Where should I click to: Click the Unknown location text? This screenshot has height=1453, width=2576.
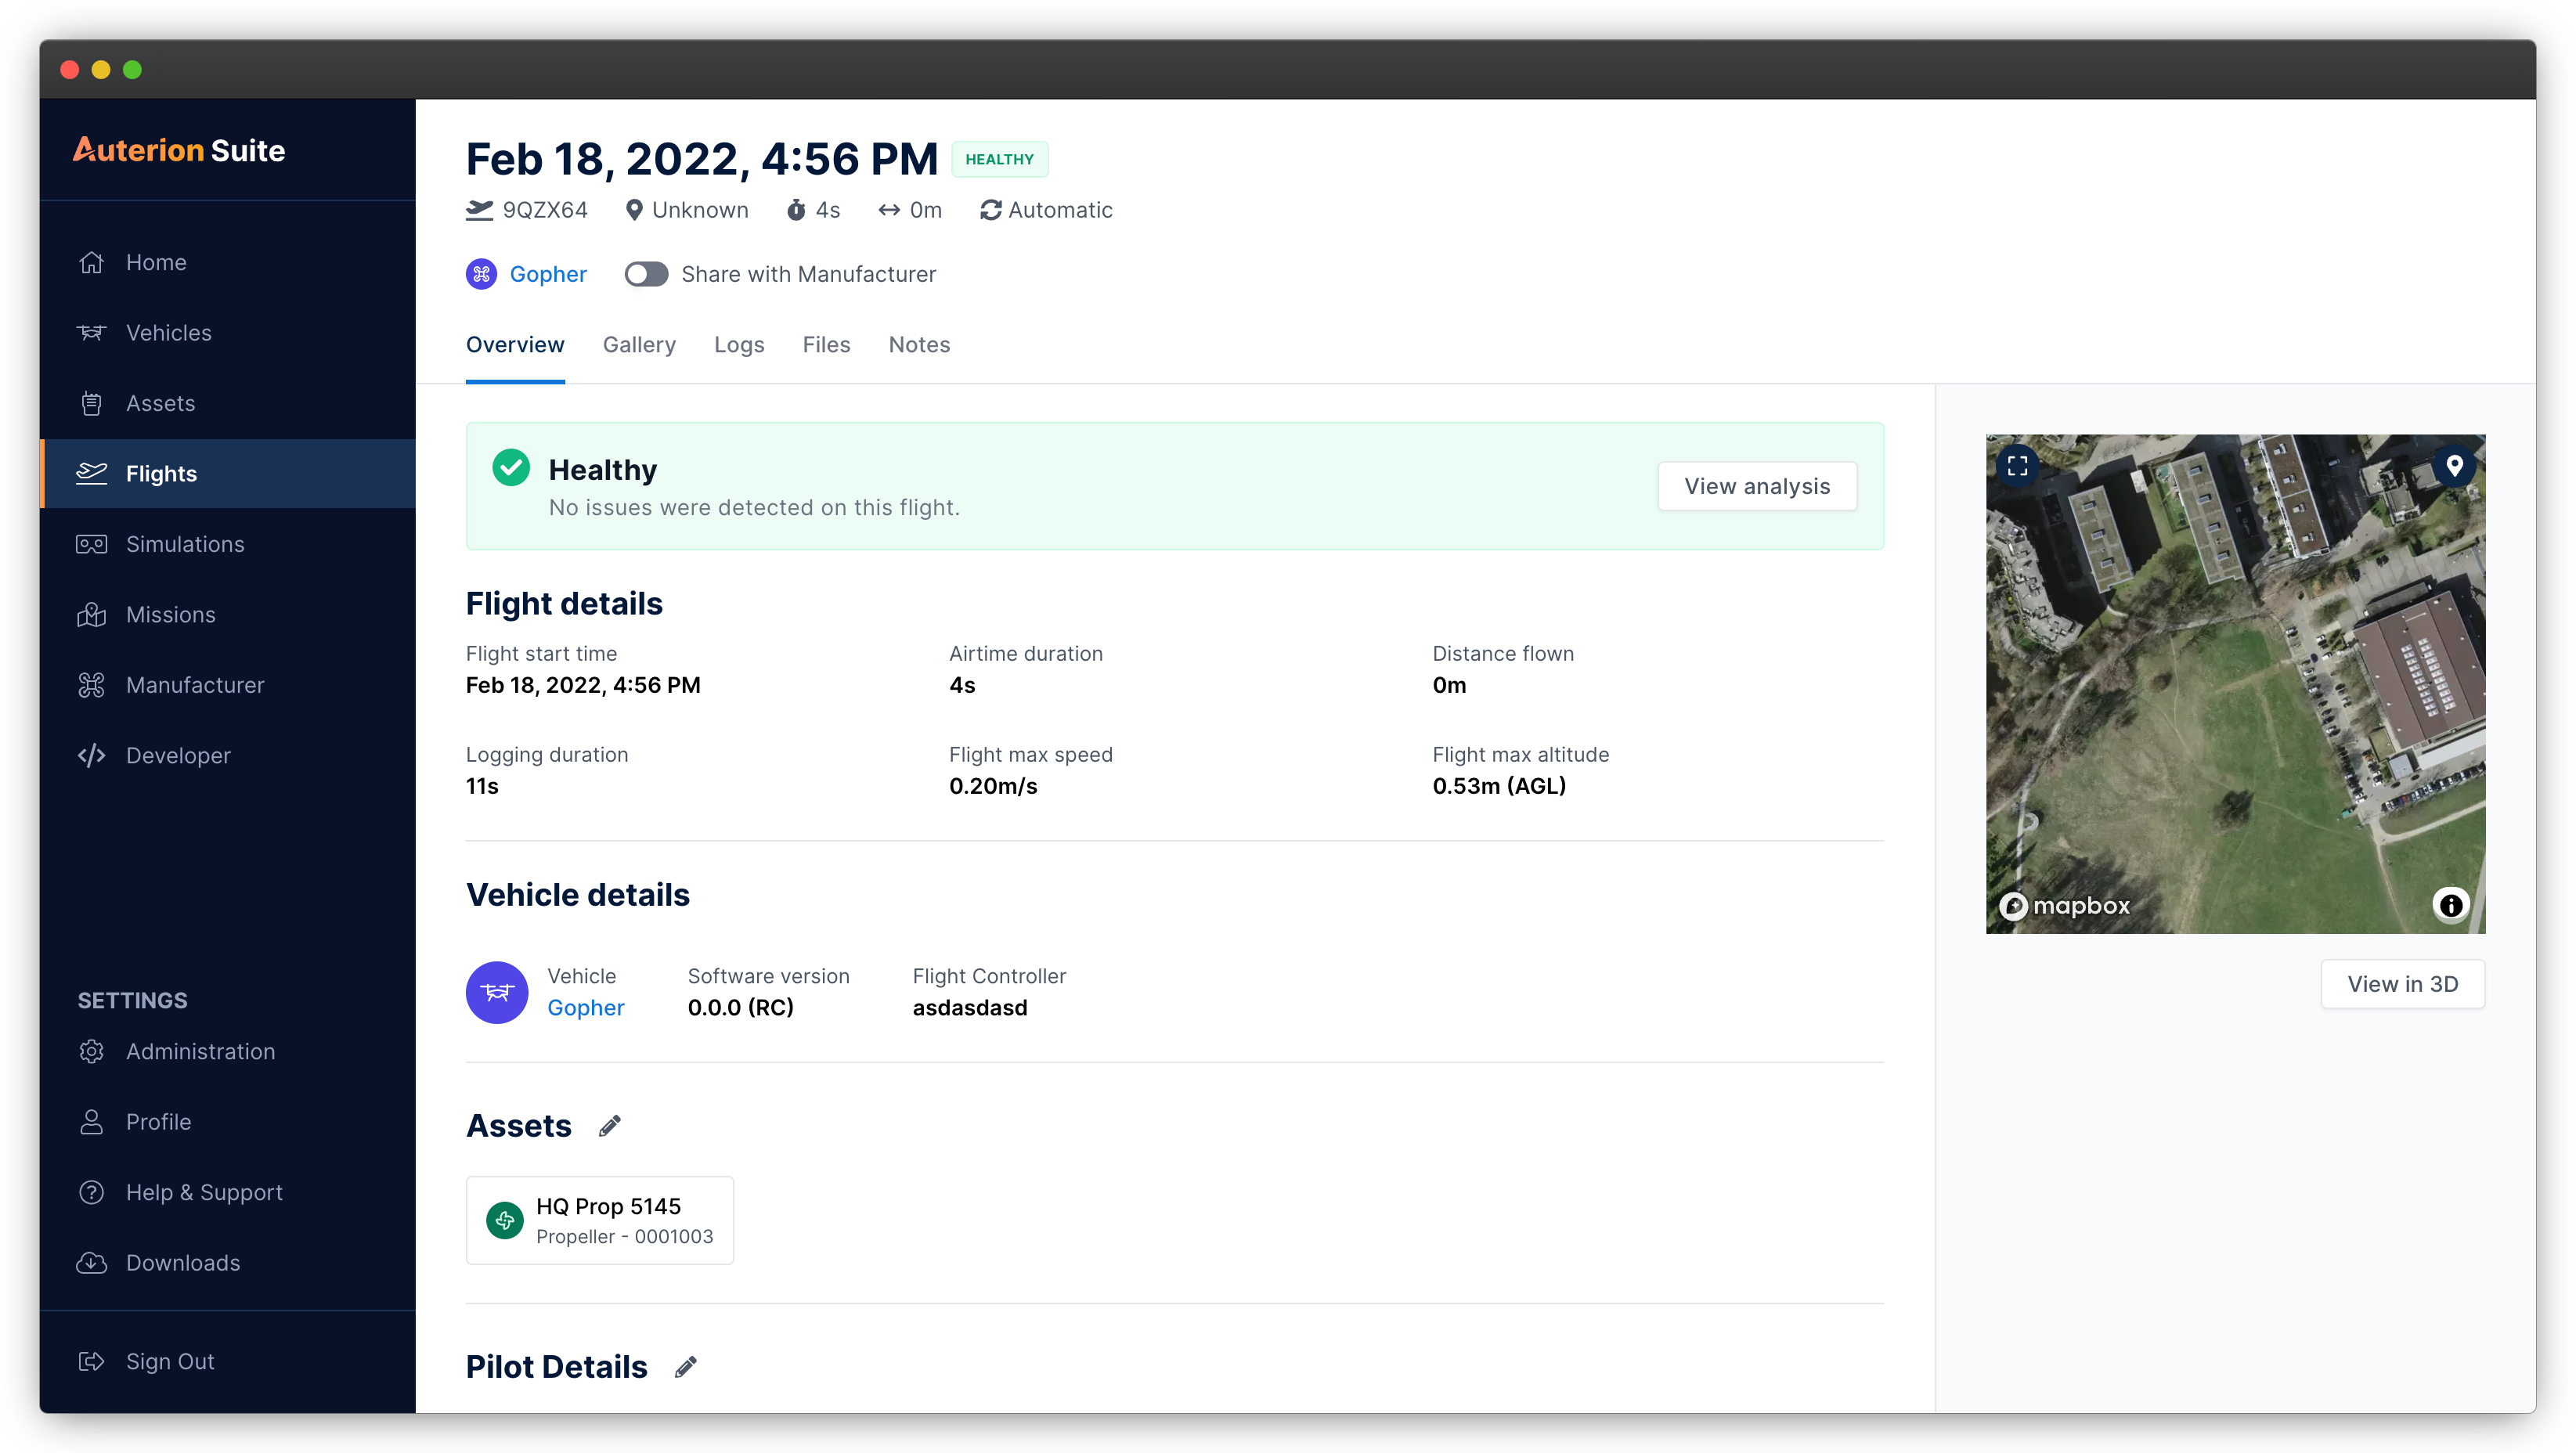pyautogui.click(x=700, y=210)
